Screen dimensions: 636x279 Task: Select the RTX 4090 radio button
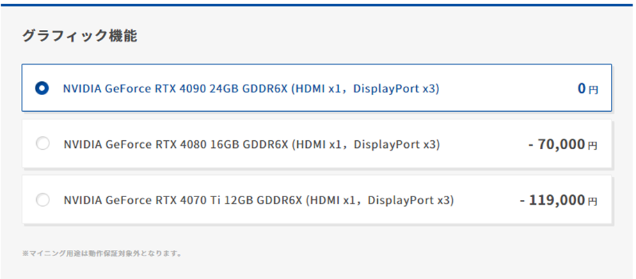point(42,88)
